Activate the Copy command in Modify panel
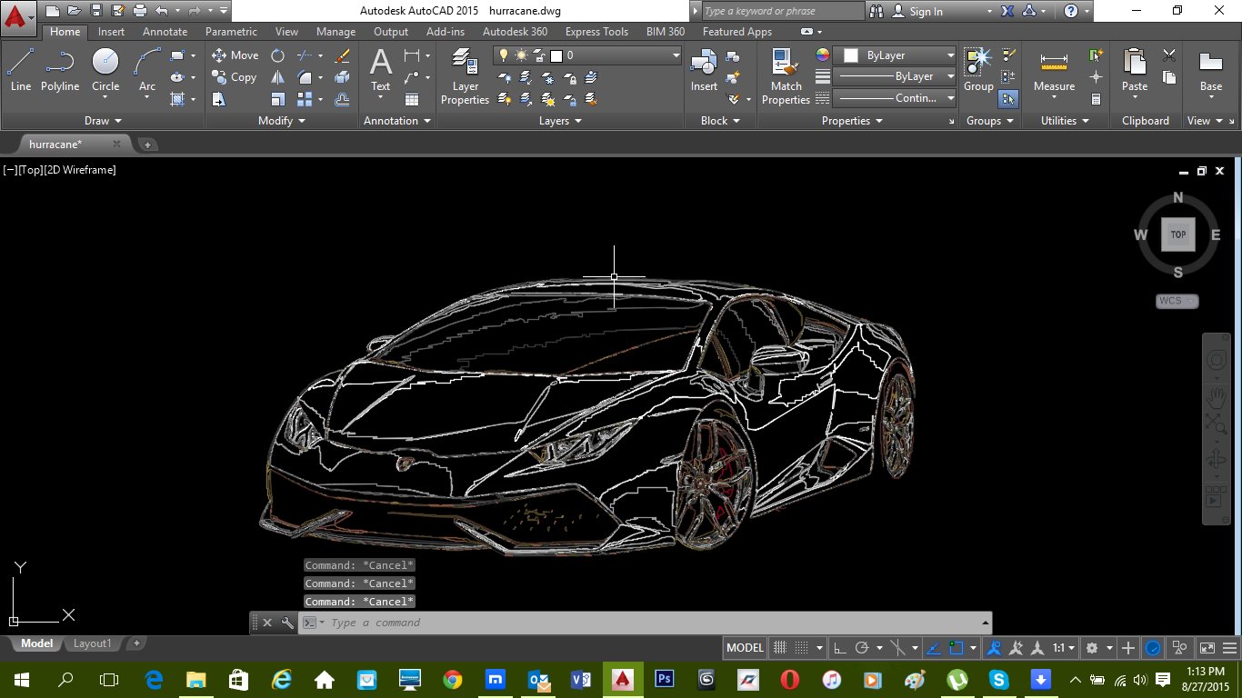1242x698 pixels. point(235,77)
